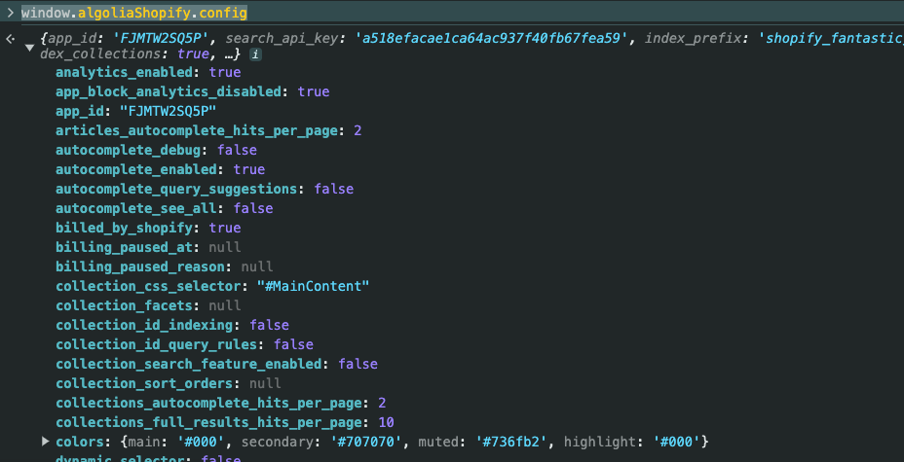
Task: Click the app_id value "FJMTW2SQ5P"
Action: tap(169, 111)
